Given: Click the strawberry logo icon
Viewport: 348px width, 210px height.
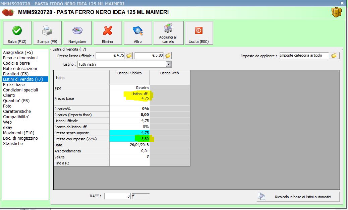Looking at the screenshot, I should [x=8, y=12].
